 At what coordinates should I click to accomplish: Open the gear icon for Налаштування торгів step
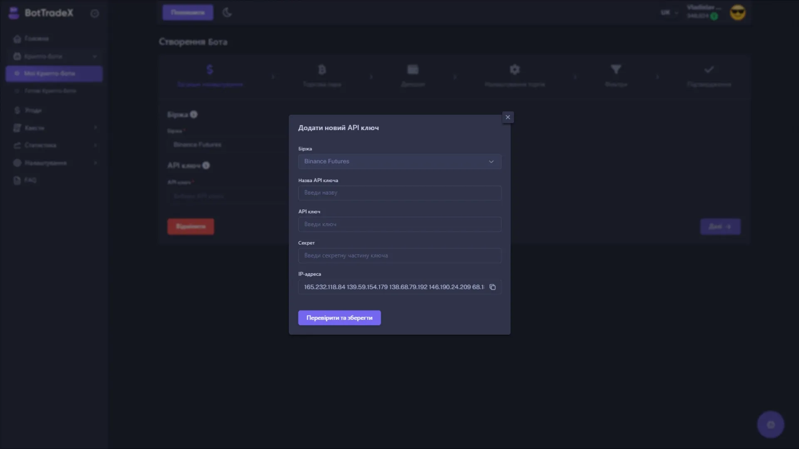point(515,69)
